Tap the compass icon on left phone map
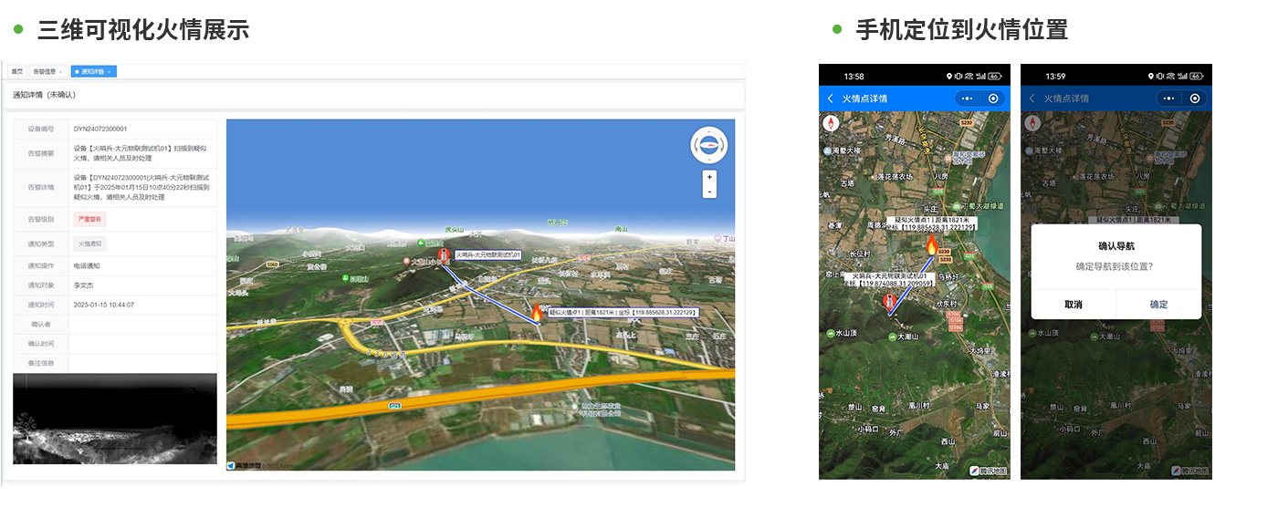This screenshot has height=518, width=1278. (831, 122)
